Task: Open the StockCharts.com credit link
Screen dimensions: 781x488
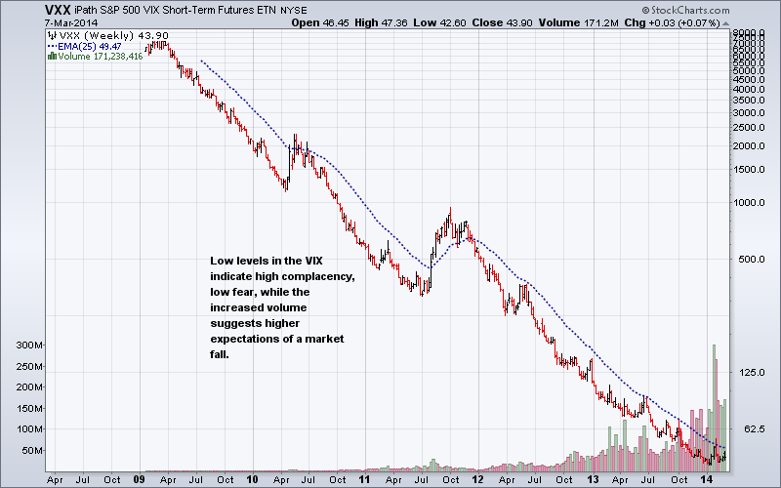Action: (x=685, y=10)
